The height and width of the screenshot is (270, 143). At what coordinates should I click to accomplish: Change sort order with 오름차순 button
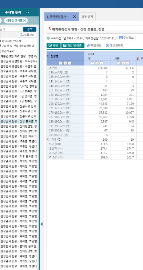coord(27,35)
